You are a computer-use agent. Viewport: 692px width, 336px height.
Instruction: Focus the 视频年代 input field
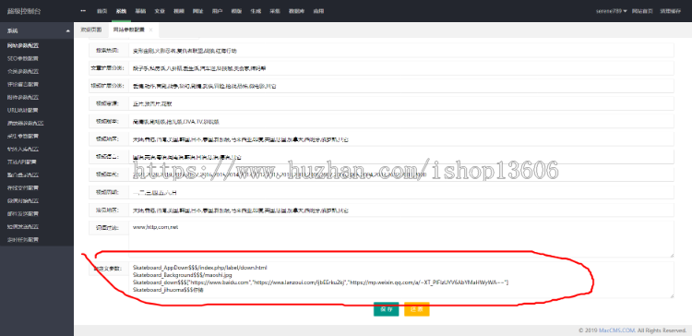(401, 174)
